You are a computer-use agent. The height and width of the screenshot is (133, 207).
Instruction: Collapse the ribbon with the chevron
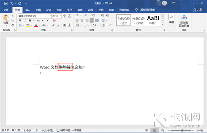[x=204, y=31]
